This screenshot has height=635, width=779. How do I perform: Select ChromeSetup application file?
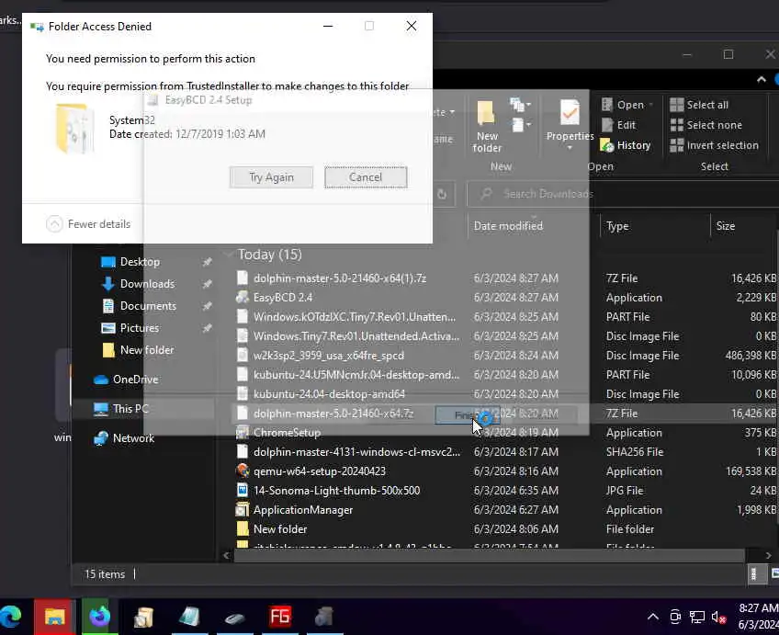[x=287, y=433]
